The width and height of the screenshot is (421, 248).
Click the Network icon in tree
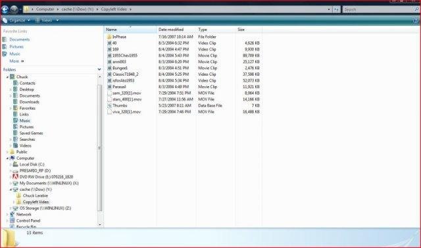point(12,214)
